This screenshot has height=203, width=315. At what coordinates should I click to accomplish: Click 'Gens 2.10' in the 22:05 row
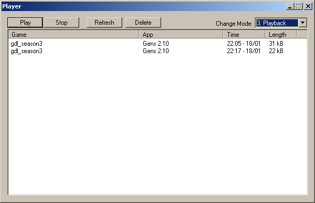click(x=156, y=44)
